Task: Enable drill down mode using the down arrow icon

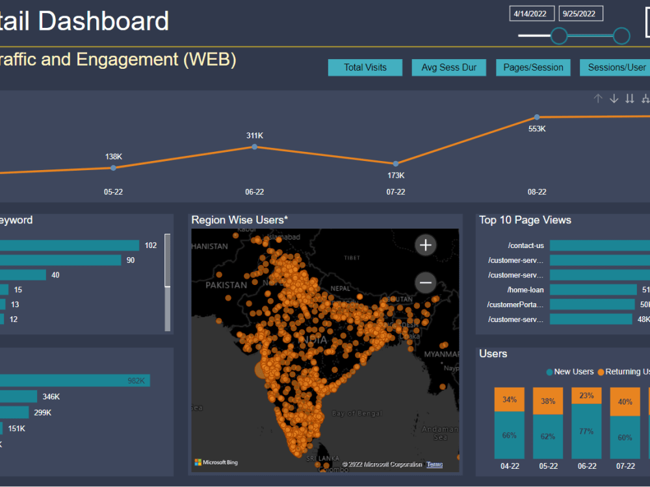Action: (614, 98)
